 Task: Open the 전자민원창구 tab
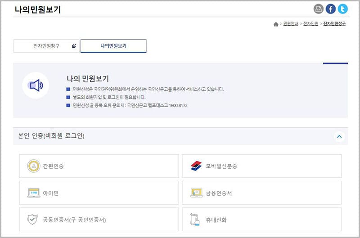pyautogui.click(x=47, y=46)
